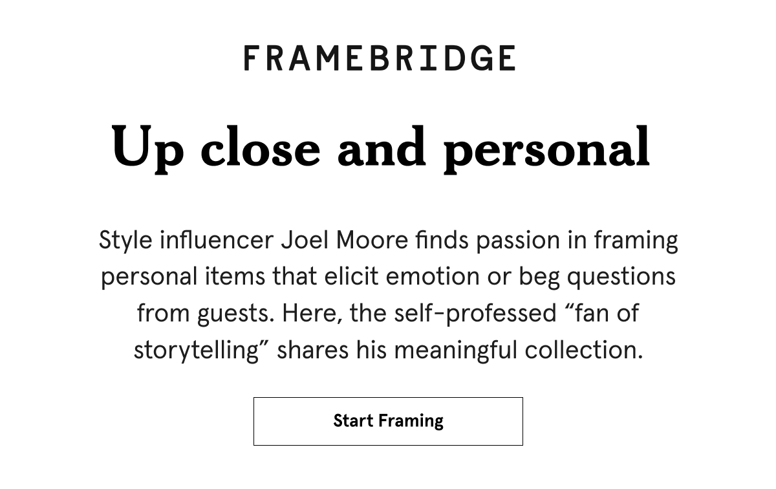Open the Framebridge homepage via the header logo
The image size is (776, 489).
pos(380,58)
